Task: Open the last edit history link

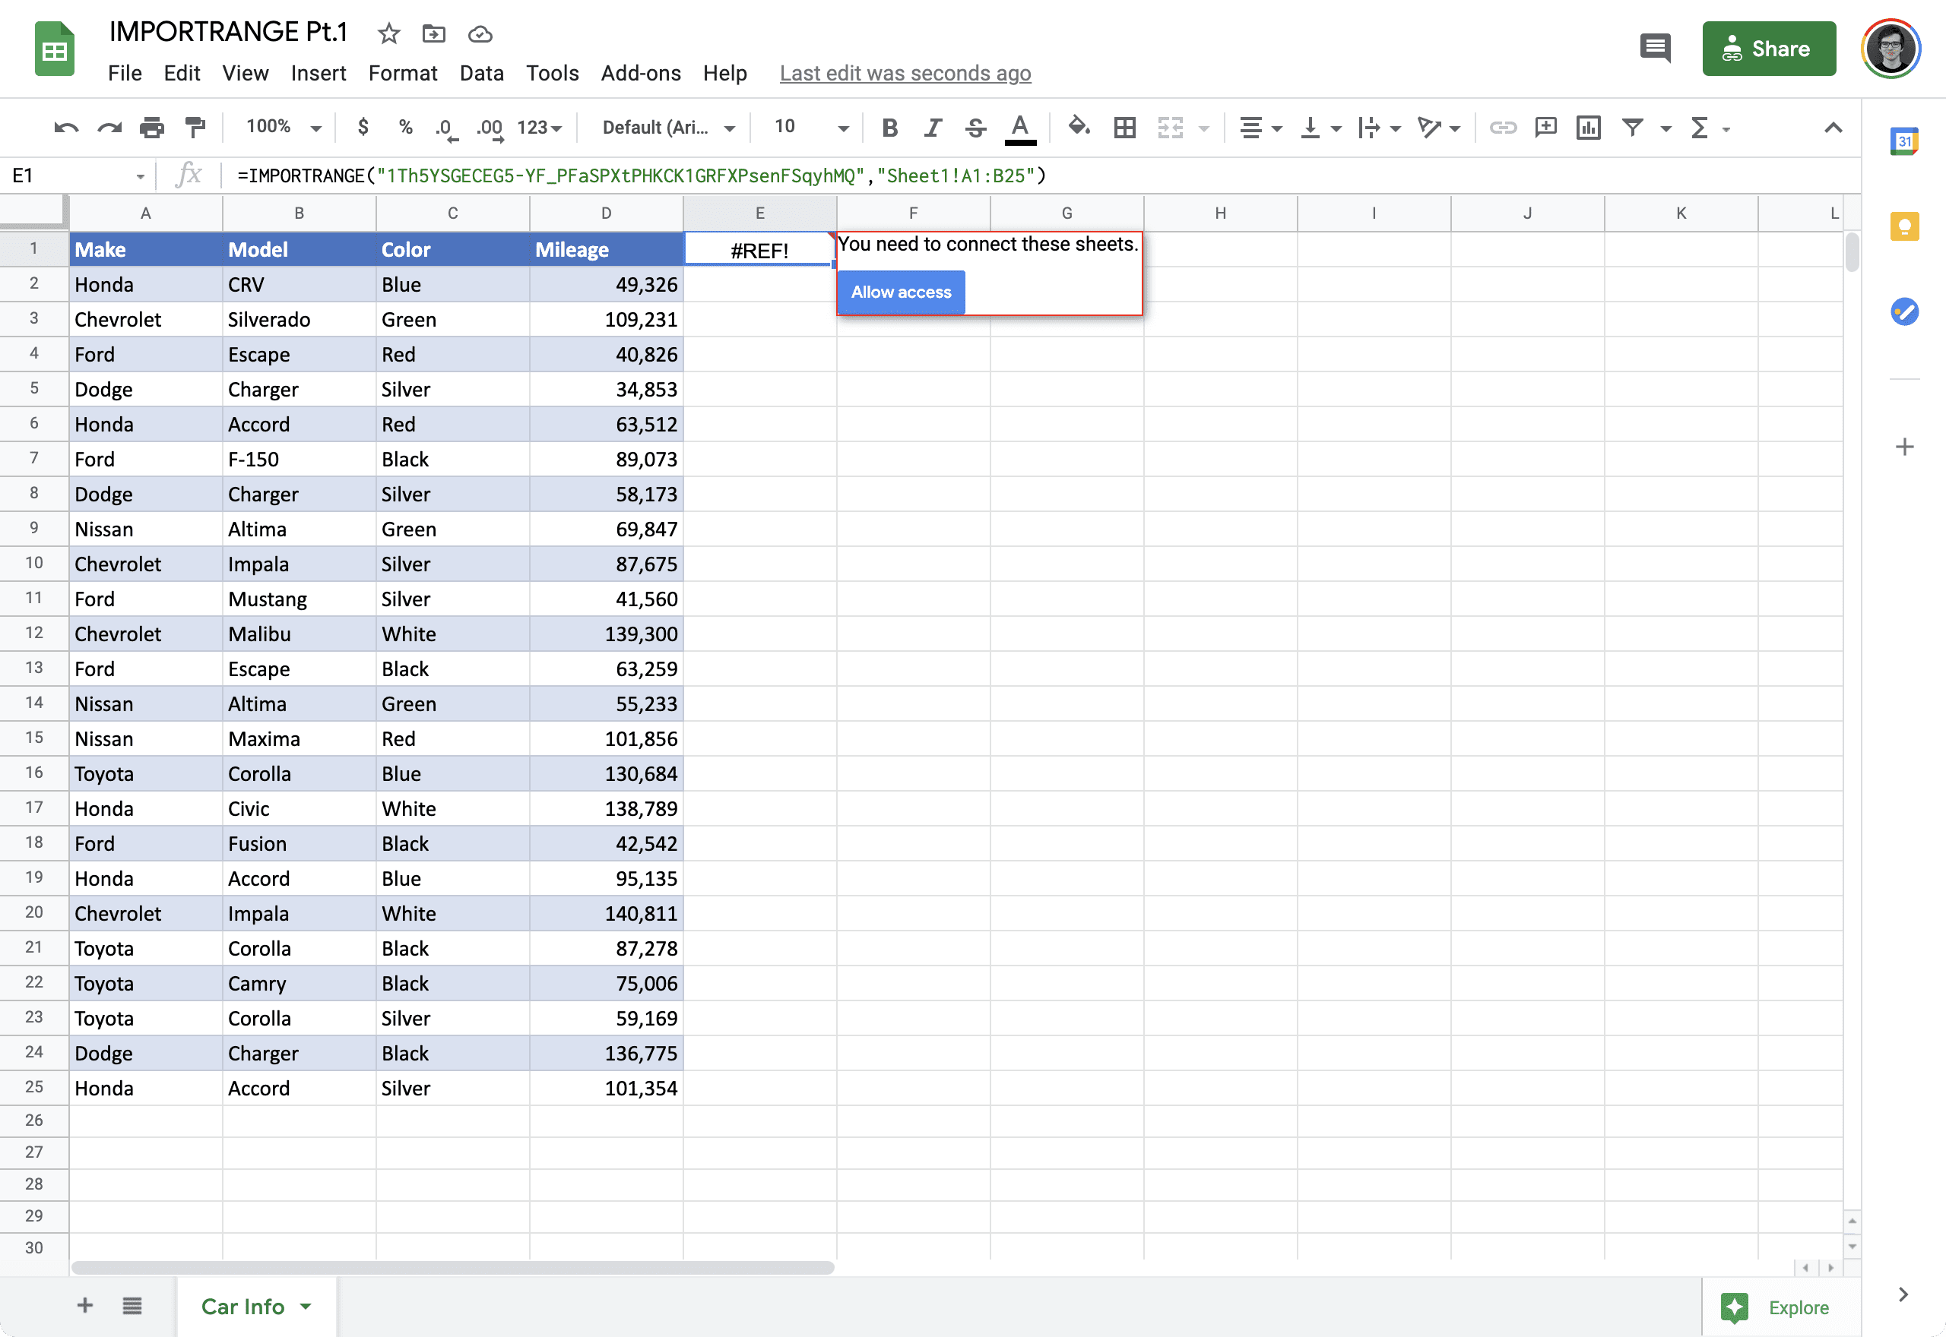Action: (905, 74)
